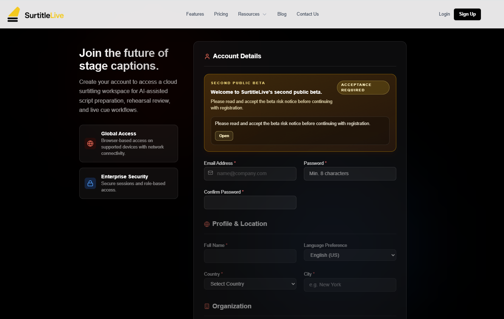The width and height of the screenshot is (504, 319).
Task: Click the Account Details heading text
Action: pyautogui.click(x=237, y=56)
